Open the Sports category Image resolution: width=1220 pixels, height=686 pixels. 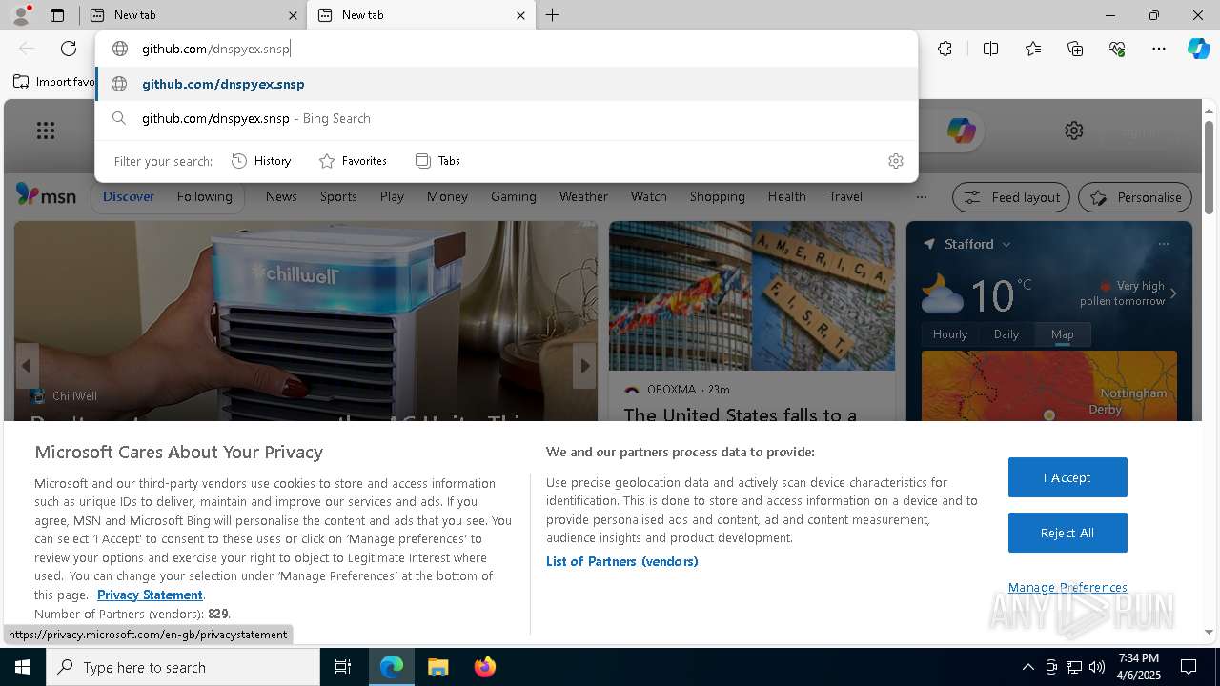point(338,196)
